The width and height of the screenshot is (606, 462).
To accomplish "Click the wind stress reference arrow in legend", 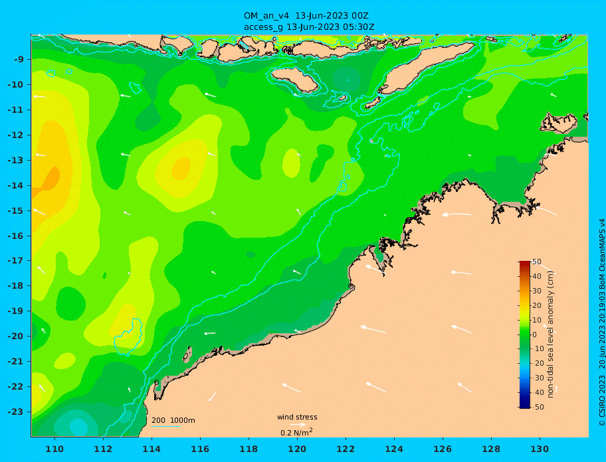I will click(x=298, y=425).
